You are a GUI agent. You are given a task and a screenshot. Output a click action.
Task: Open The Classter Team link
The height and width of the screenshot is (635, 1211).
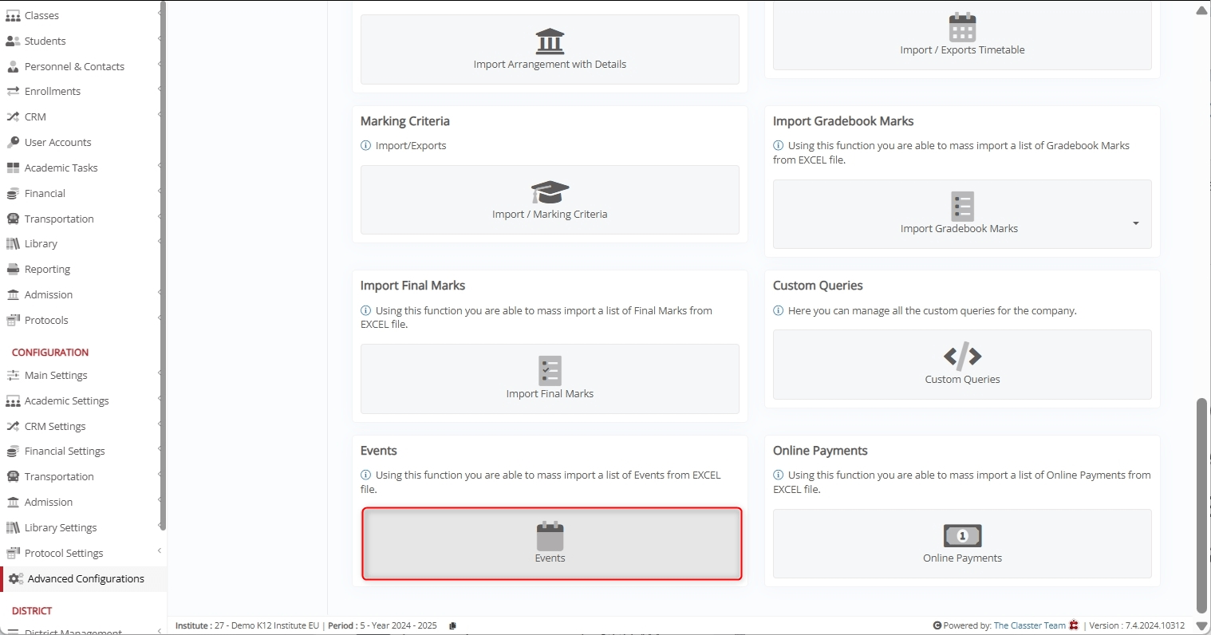point(1029,626)
